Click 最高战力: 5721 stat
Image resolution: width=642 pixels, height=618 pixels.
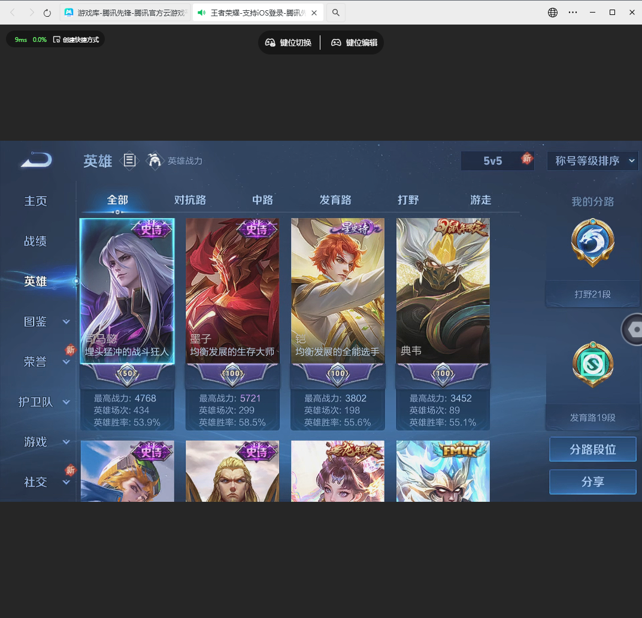(230, 398)
